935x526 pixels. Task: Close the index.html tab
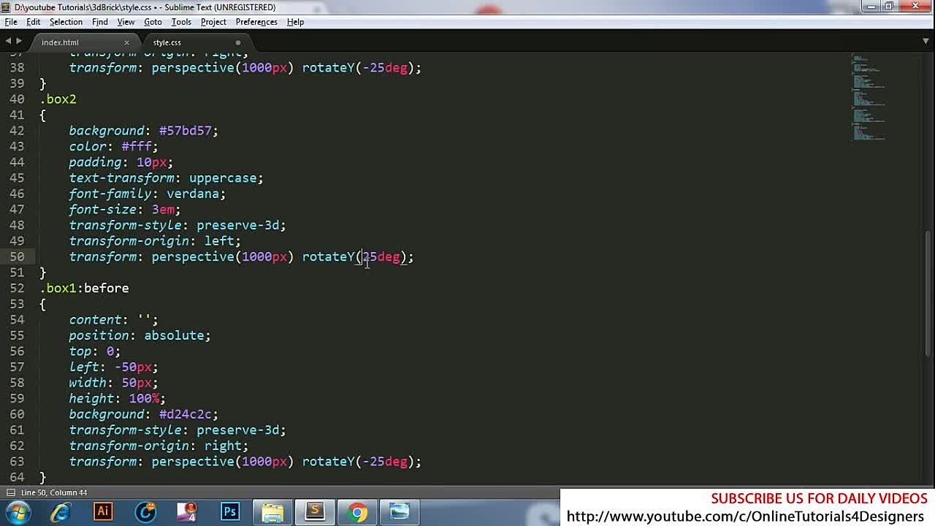[126, 42]
